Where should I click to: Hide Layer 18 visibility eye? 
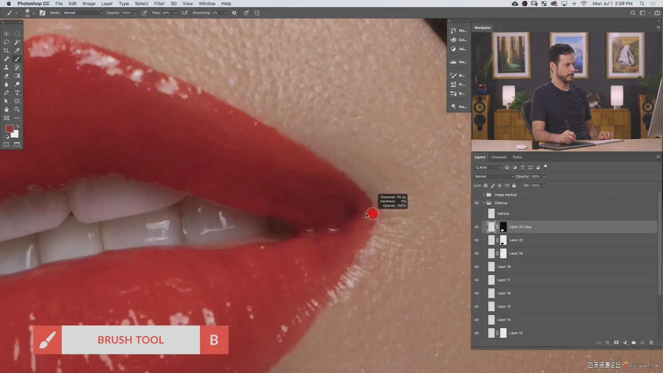477,267
